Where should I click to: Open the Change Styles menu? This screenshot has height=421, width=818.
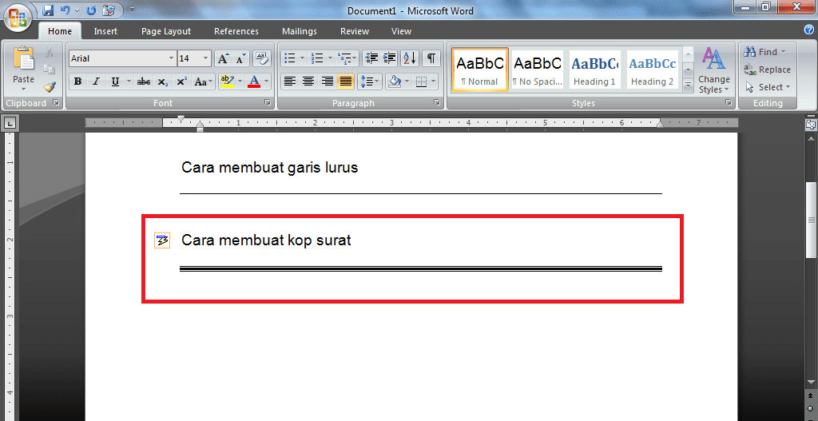713,70
